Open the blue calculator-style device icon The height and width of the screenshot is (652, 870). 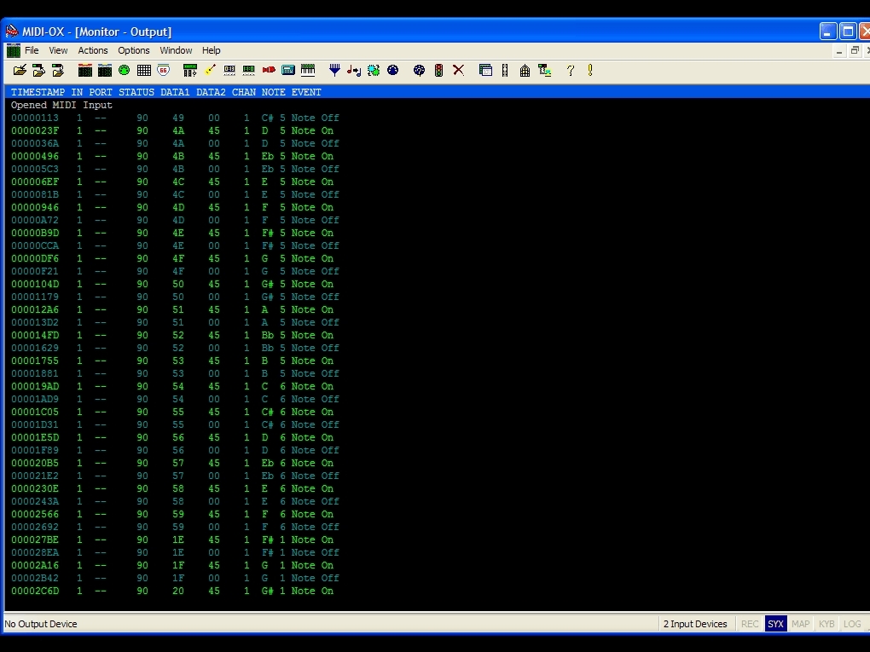(x=288, y=71)
